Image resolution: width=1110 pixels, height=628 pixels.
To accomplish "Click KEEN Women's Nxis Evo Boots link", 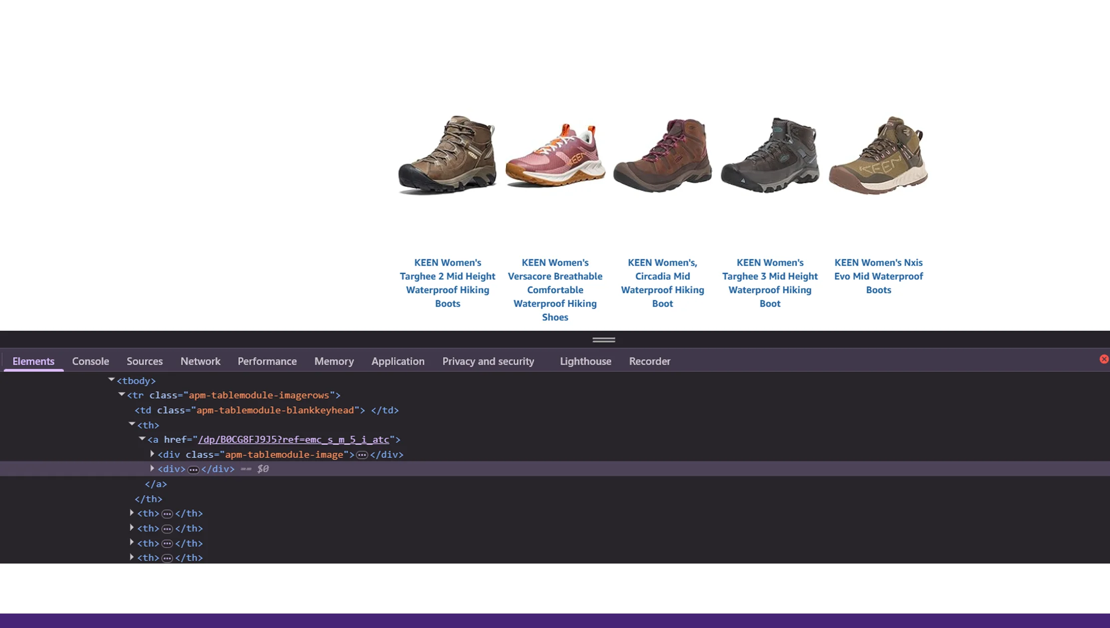I will click(878, 276).
